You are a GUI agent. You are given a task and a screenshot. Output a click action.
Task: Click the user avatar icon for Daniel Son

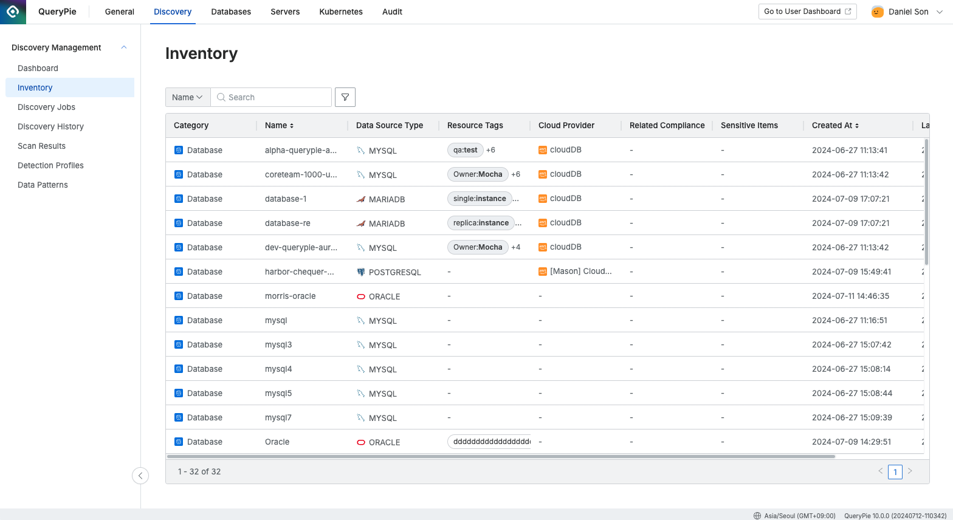coord(877,12)
